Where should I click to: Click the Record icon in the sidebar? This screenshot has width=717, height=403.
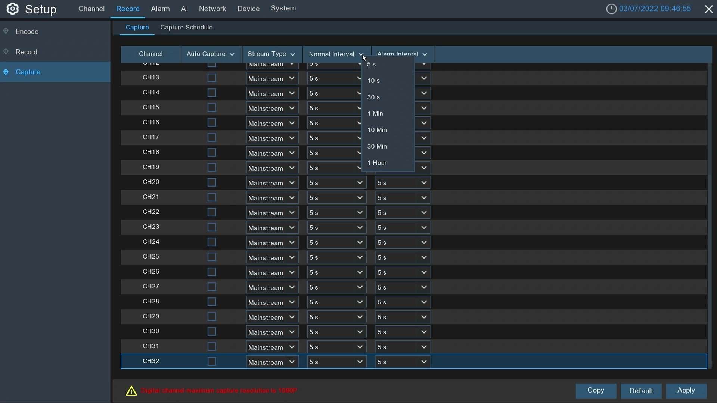(6, 51)
